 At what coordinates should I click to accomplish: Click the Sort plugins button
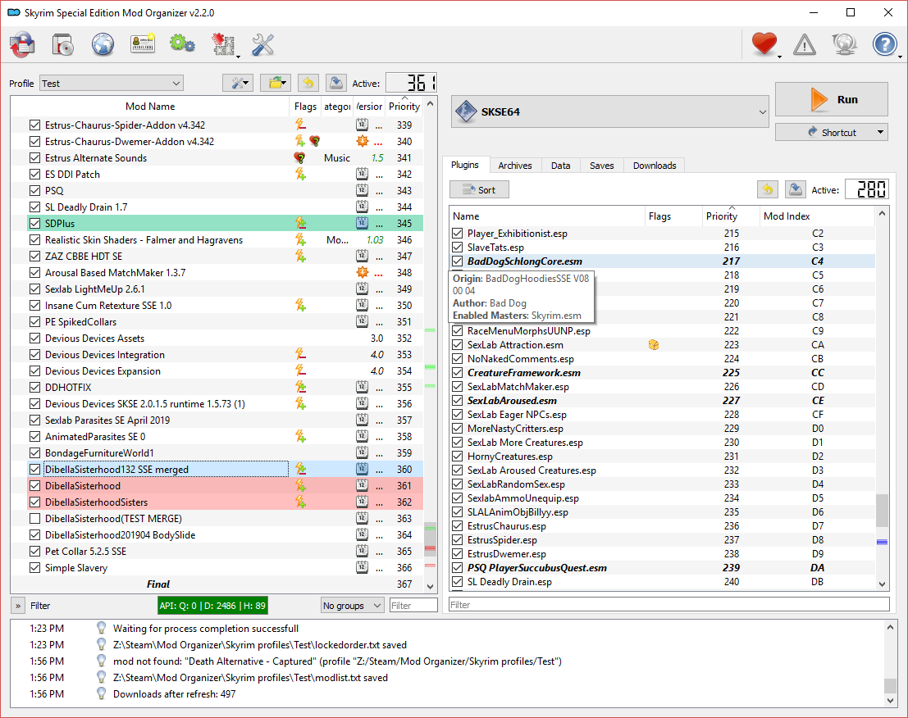[480, 190]
